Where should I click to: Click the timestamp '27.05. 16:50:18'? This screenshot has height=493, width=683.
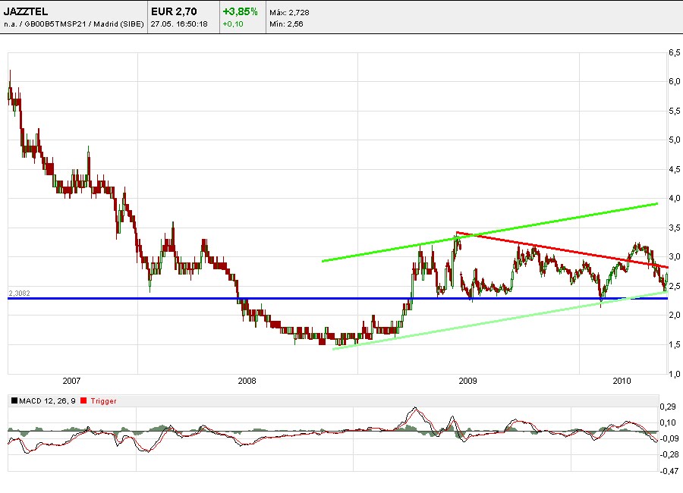pyautogui.click(x=179, y=24)
